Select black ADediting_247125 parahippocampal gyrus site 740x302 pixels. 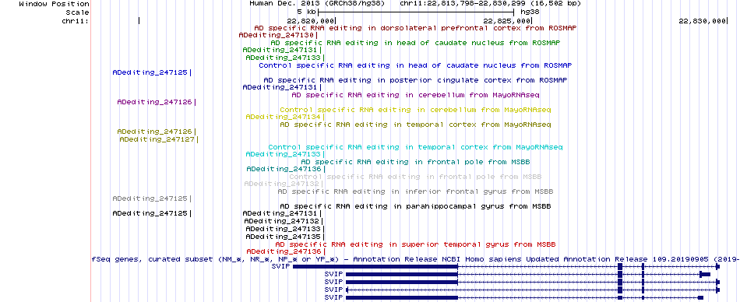point(152,213)
